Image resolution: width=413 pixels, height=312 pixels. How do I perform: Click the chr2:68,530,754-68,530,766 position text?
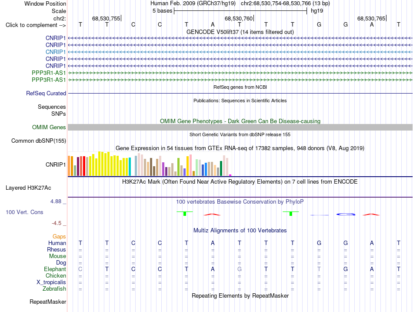[285, 3]
